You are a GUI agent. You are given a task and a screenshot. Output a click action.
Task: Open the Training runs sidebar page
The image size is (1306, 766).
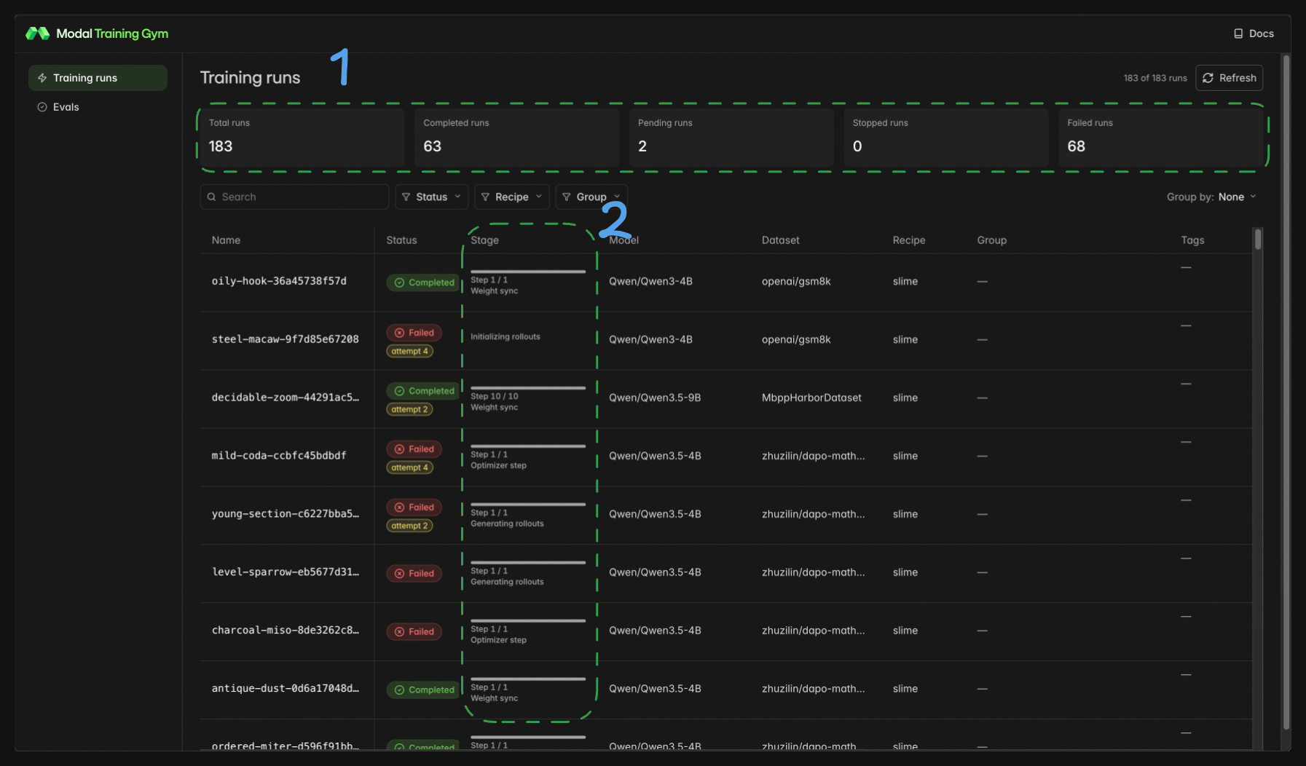98,78
